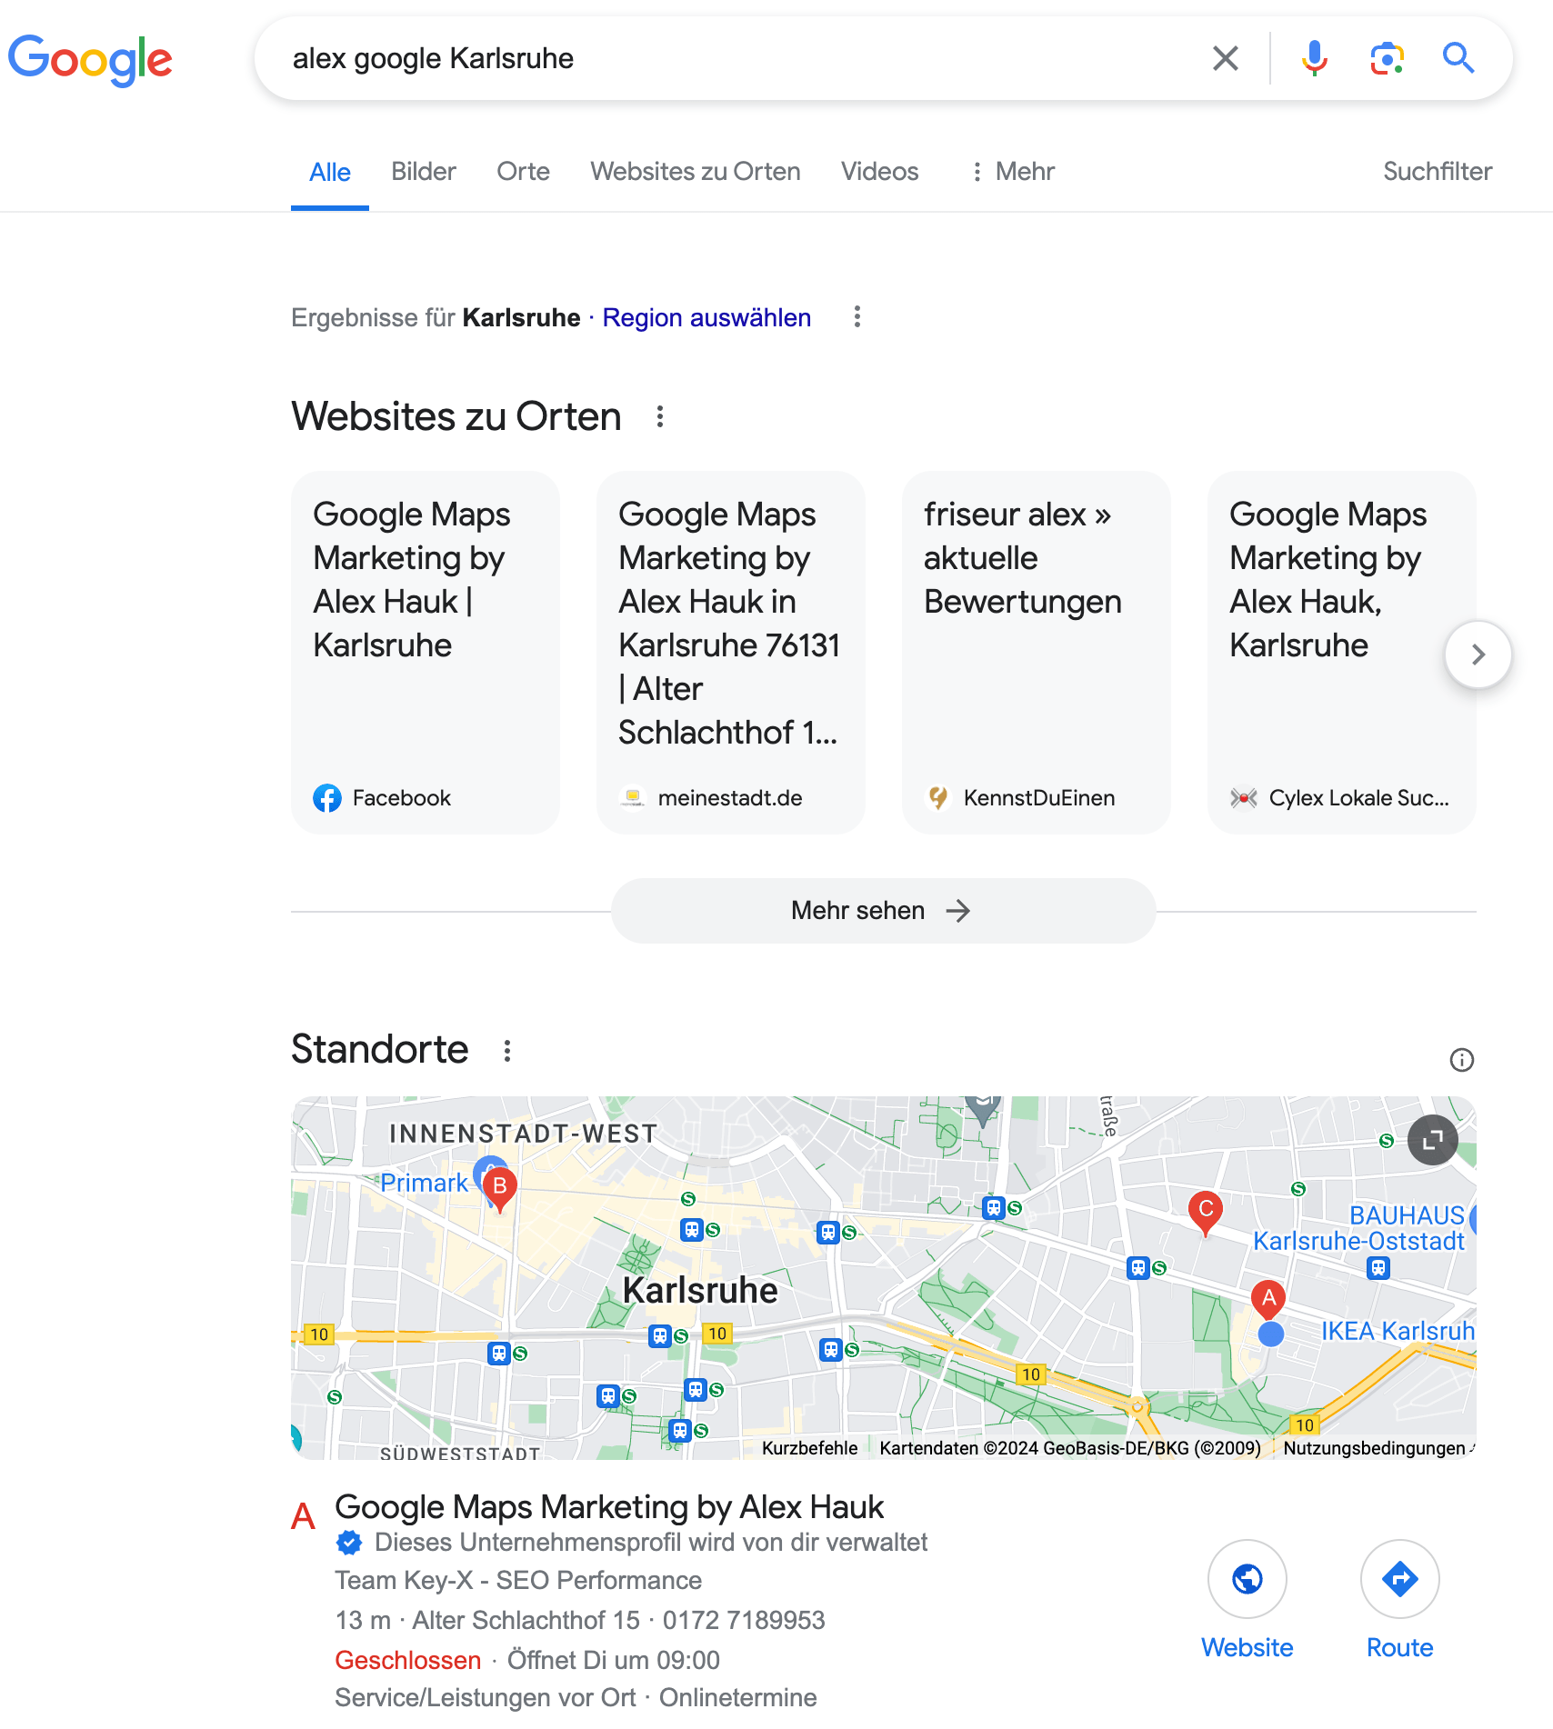Clear the search query with the X icon
This screenshot has width=1553, height=1729.
1225,58
